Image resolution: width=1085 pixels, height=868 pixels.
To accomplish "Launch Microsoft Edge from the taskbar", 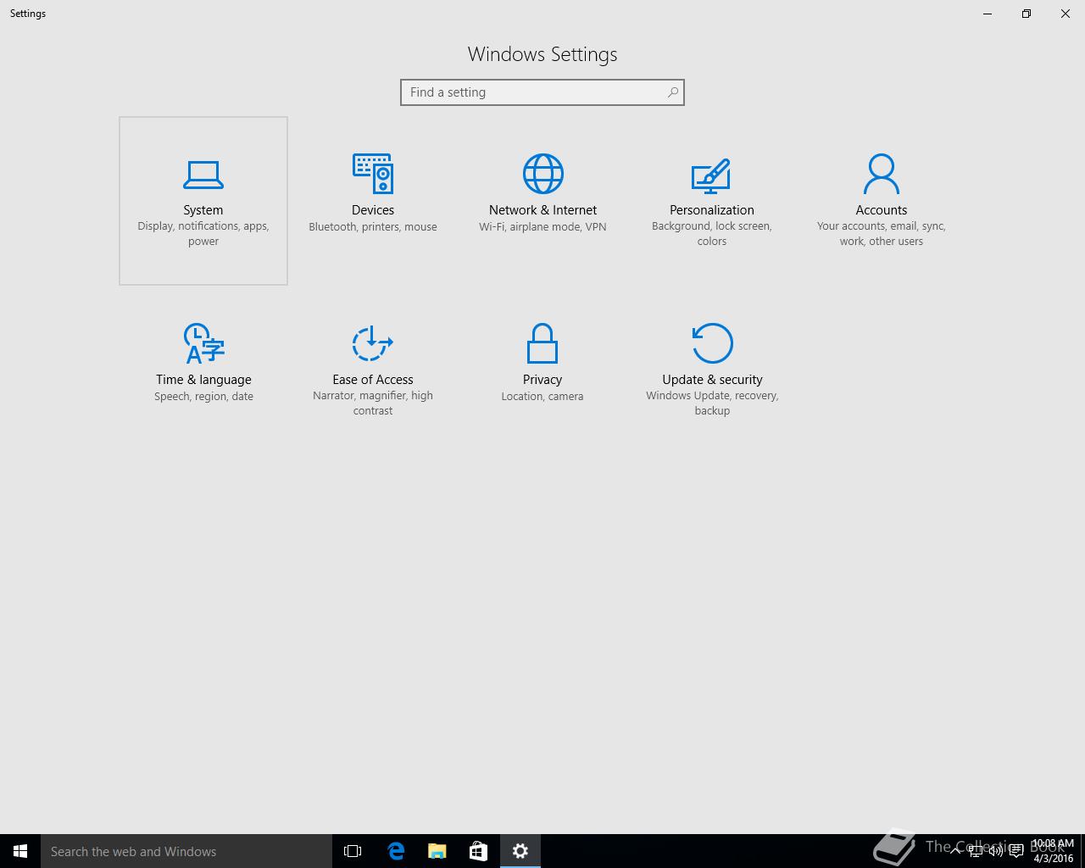I will 395,851.
